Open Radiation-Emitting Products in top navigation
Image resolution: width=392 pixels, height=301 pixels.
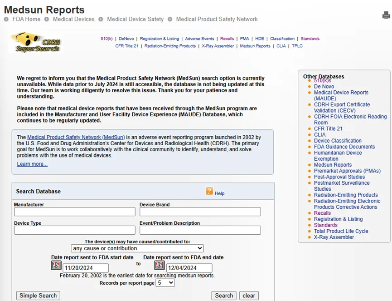(170, 46)
